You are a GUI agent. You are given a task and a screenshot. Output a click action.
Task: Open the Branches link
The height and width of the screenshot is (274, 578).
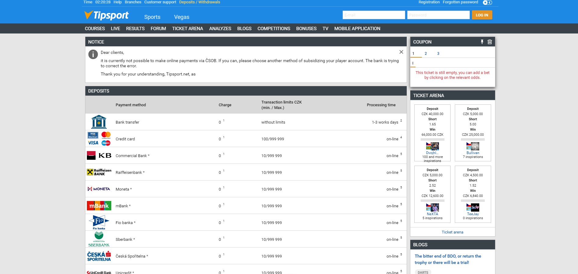133,2
